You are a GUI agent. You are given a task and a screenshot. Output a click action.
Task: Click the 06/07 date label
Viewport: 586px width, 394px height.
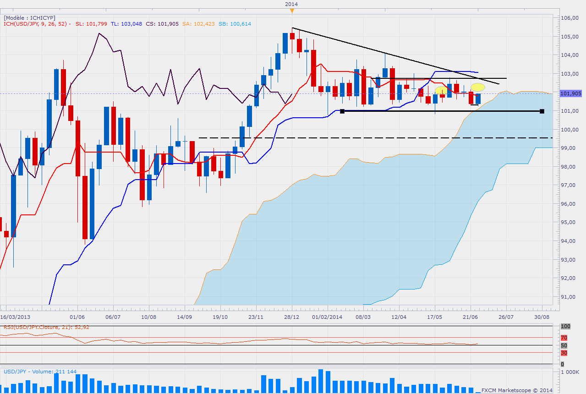[113, 317]
